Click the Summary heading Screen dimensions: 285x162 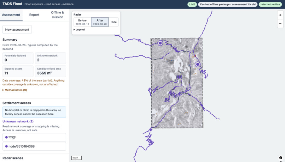coord(10,40)
